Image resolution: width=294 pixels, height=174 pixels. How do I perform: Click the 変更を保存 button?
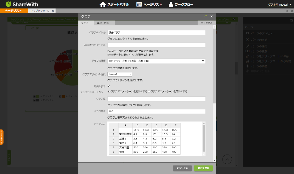[203, 168]
